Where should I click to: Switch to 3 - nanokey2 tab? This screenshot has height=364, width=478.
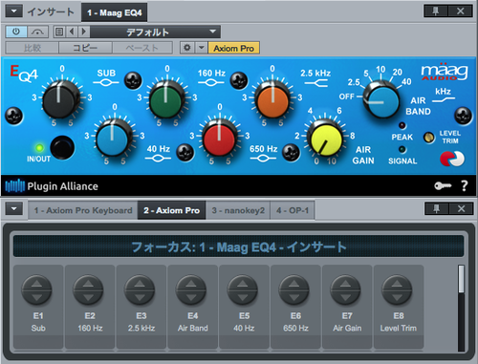(x=238, y=210)
